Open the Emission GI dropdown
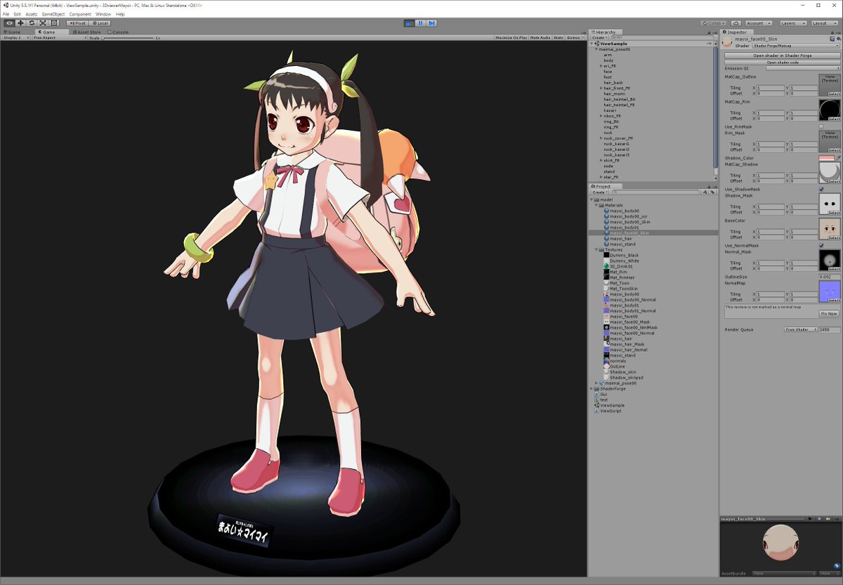The width and height of the screenshot is (843, 585). 803,68
